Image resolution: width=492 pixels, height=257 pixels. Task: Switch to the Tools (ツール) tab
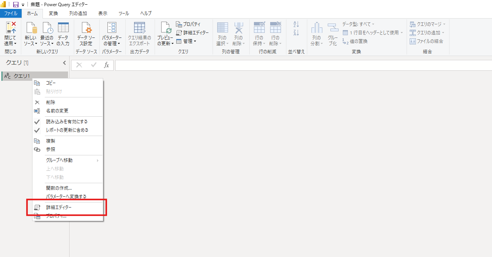tap(124, 14)
